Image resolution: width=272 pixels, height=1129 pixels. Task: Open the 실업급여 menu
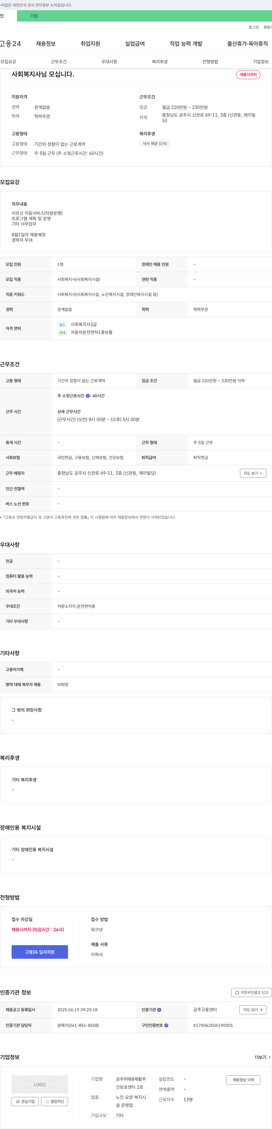[135, 44]
